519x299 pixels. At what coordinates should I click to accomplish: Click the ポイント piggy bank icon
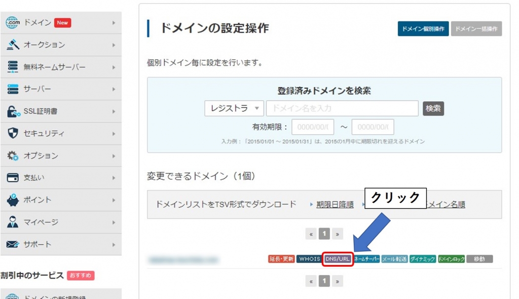[x=13, y=200]
